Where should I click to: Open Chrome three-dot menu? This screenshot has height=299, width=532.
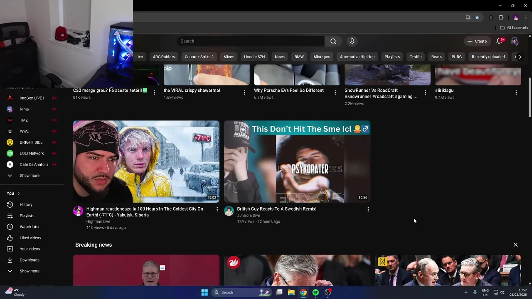(526, 17)
